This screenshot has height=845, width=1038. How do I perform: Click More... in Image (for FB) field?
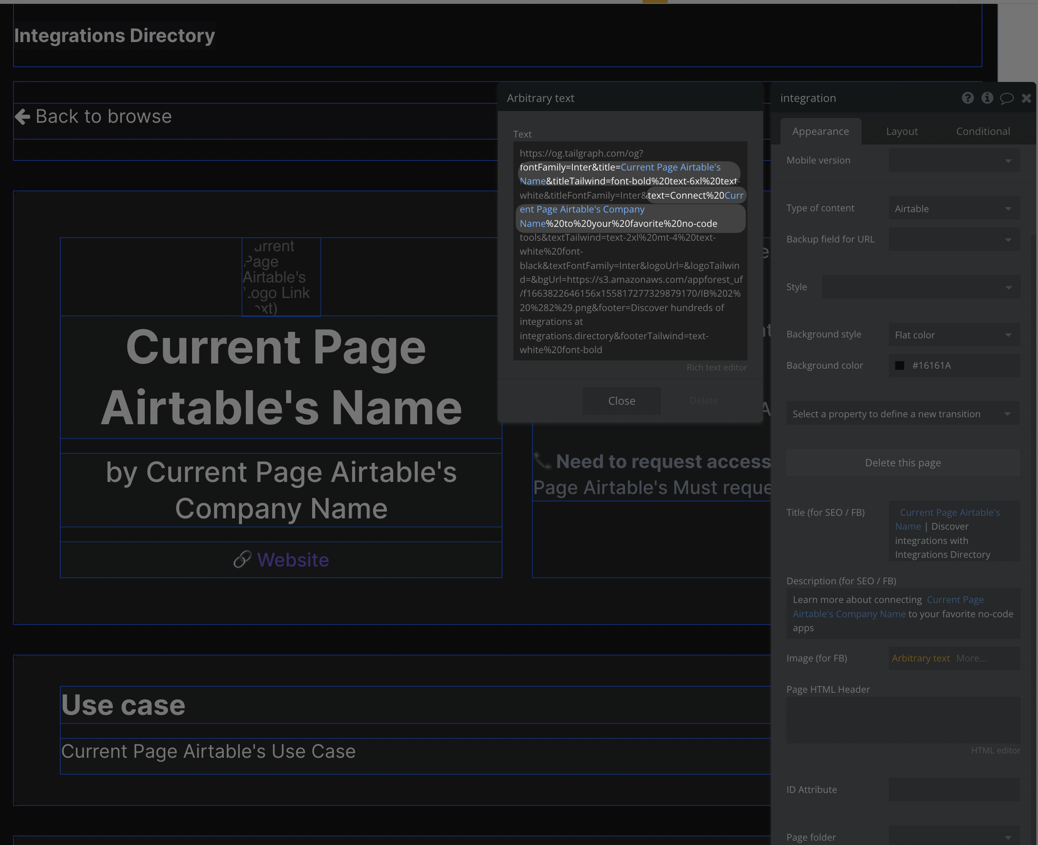coord(971,658)
